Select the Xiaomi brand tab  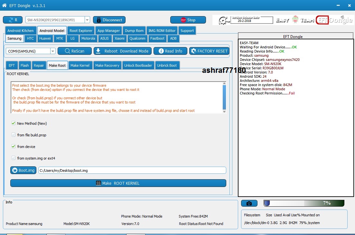coord(119,38)
